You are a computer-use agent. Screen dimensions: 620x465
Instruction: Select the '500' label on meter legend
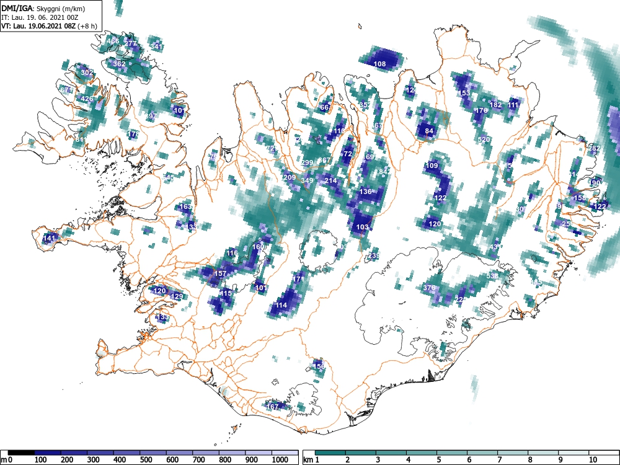point(146,460)
